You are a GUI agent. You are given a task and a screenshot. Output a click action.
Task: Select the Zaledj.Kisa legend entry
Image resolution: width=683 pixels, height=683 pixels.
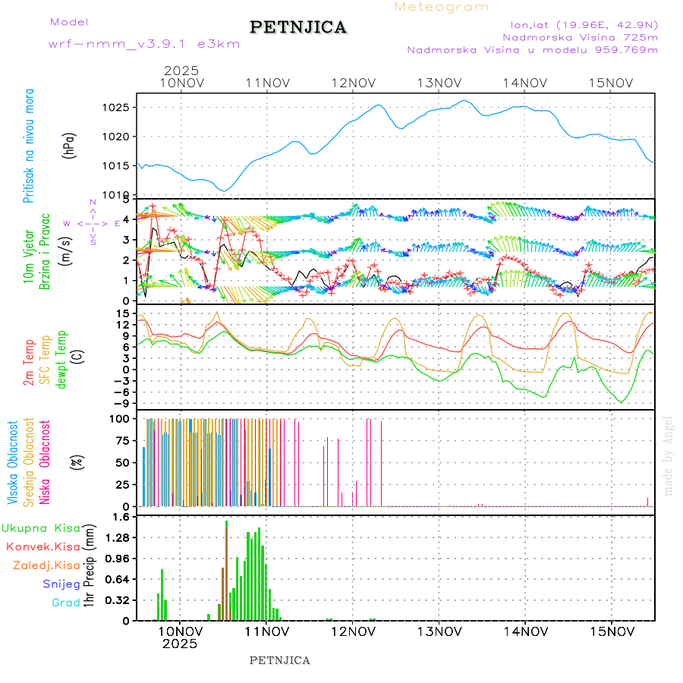46,565
